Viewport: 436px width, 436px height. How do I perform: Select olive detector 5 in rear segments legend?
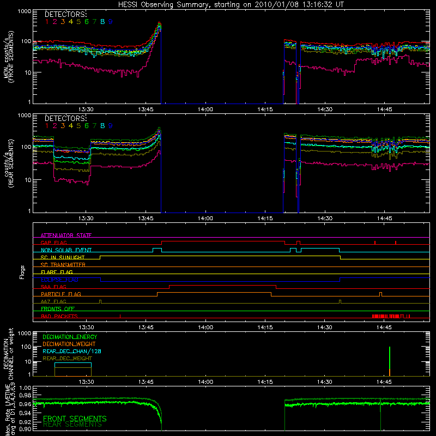78,126
